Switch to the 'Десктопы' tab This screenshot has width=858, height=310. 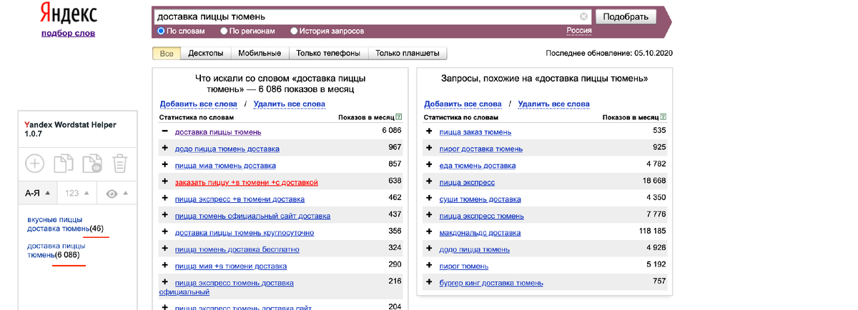(205, 54)
